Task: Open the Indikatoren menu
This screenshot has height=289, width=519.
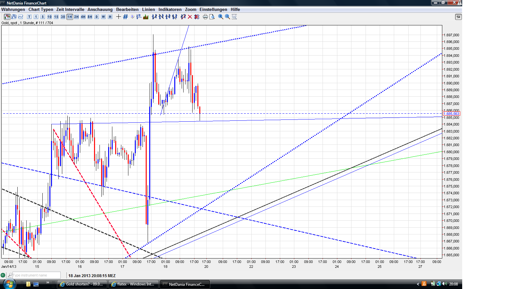Action: point(170,9)
